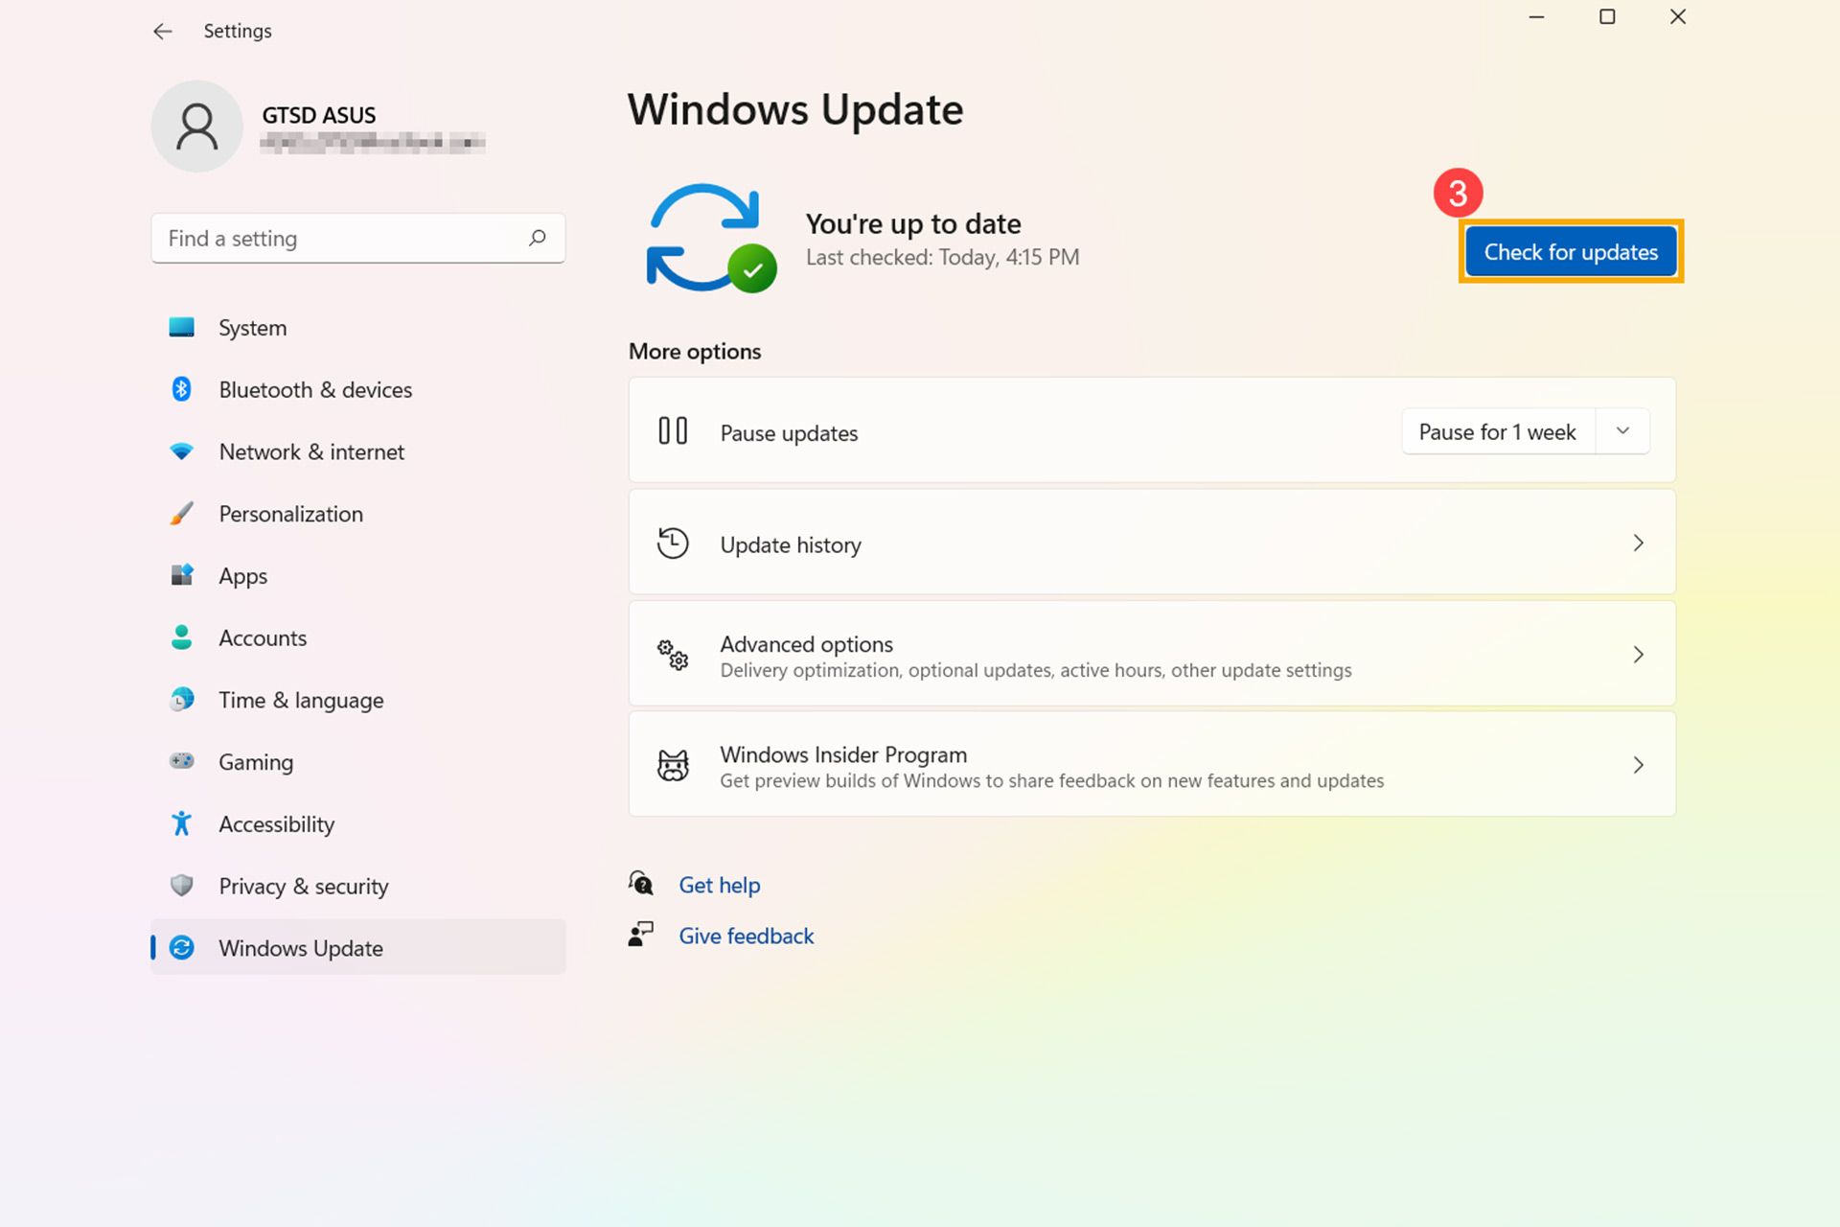Click the Accounts person icon
This screenshot has width=1840, height=1227.
pos(182,637)
